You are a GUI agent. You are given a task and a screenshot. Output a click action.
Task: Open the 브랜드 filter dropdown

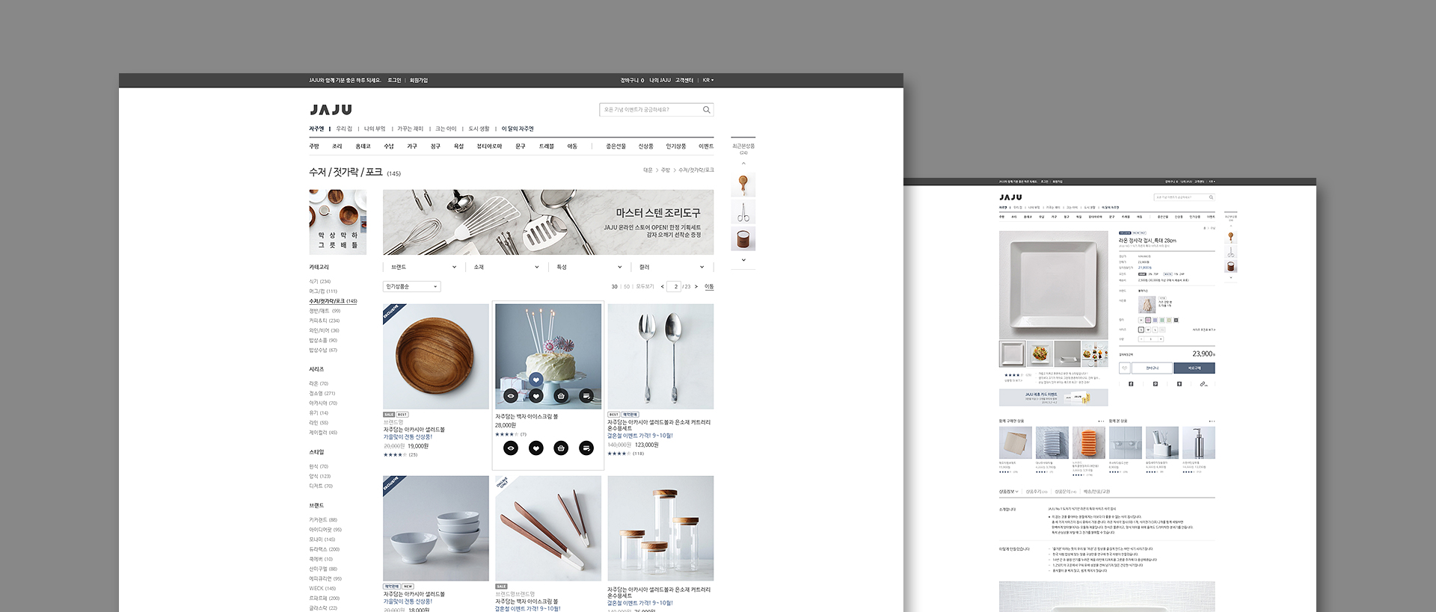tap(423, 267)
